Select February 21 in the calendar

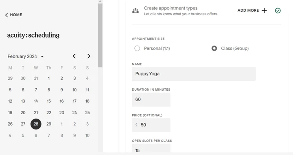point(36,113)
